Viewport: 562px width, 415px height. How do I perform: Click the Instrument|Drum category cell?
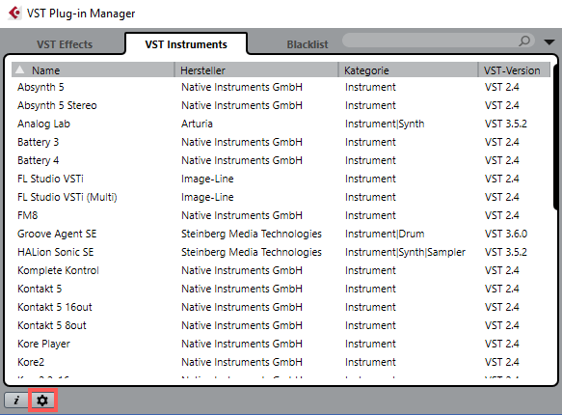click(x=385, y=234)
